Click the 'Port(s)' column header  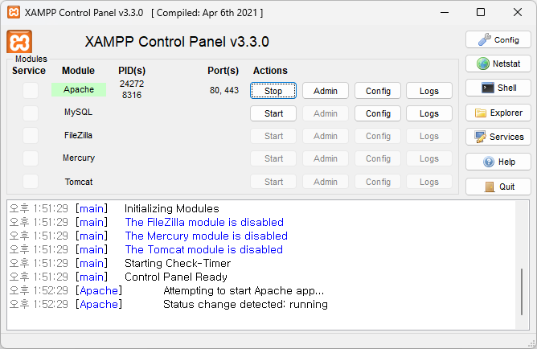[223, 71]
